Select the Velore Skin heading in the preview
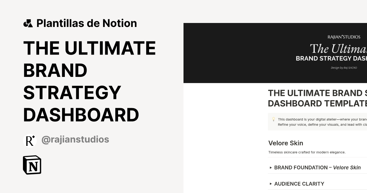This screenshot has height=193, width=367. (285, 143)
